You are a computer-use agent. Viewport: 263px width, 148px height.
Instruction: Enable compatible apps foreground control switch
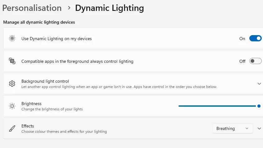click(255, 61)
